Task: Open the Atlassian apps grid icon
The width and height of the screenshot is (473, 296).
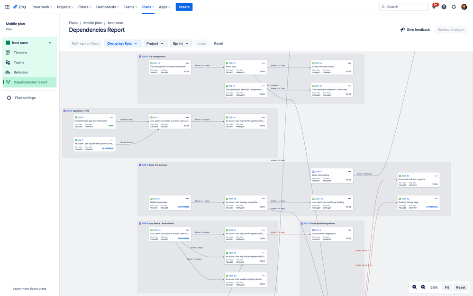Action: click(7, 7)
